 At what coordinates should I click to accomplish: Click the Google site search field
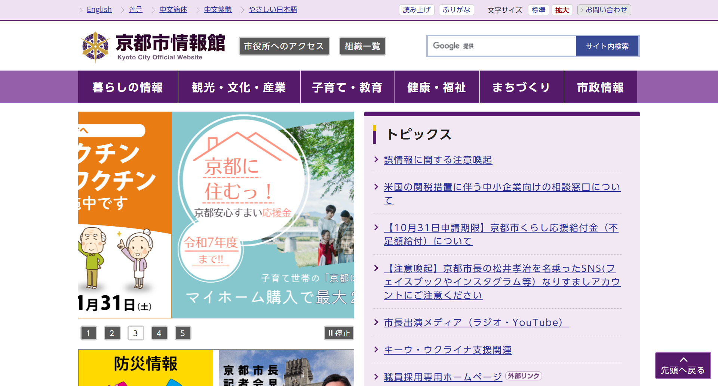coord(501,46)
